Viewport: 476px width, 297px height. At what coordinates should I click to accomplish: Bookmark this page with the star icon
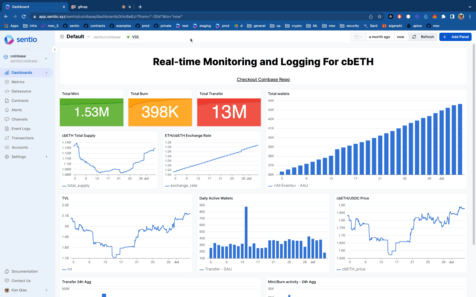(380, 16)
